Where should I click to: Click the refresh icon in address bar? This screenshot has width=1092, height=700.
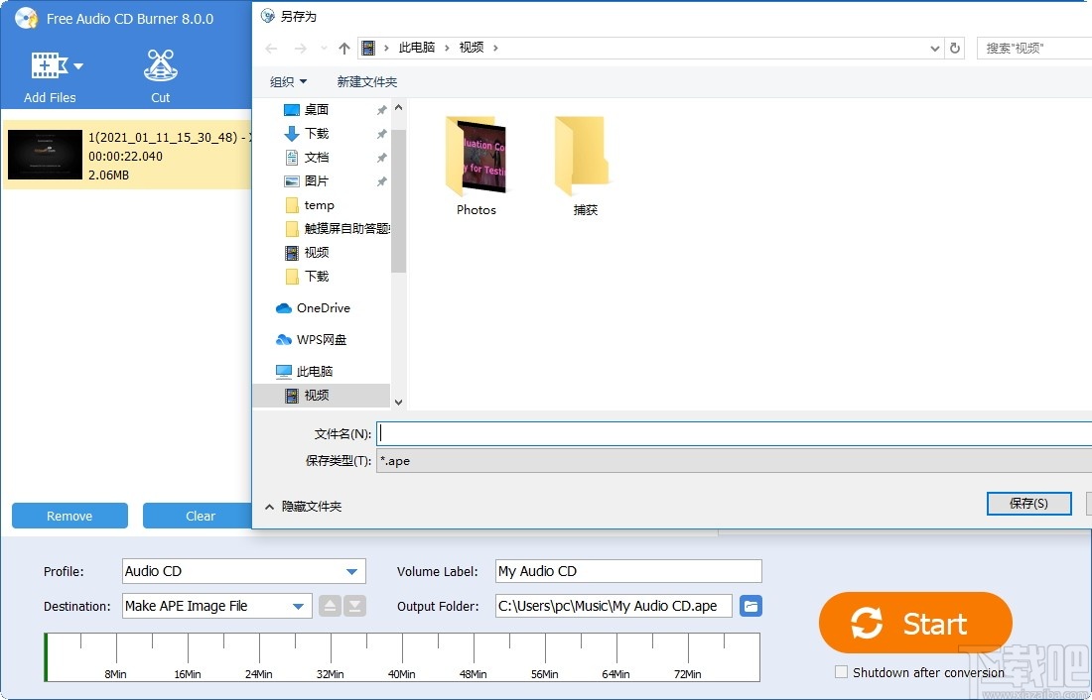pos(954,47)
